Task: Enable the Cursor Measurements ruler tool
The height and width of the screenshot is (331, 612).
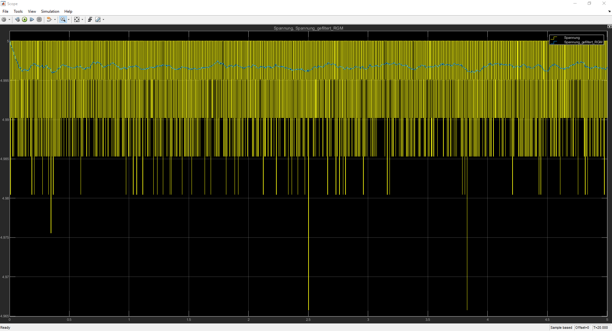Action: point(98,19)
